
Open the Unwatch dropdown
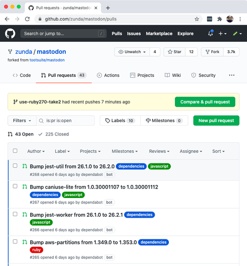(132, 52)
